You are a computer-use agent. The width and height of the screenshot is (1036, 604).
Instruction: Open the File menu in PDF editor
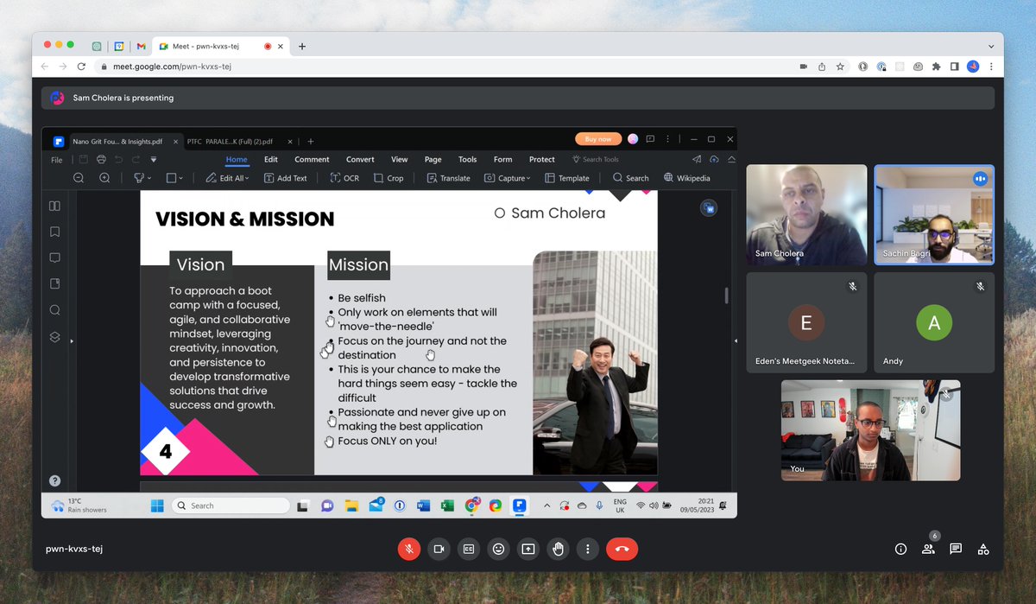[x=57, y=160]
